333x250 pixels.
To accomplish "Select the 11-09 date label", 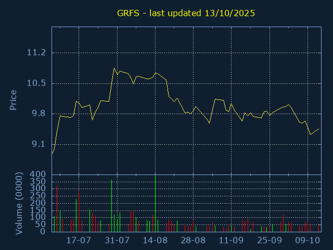I will pyautogui.click(x=231, y=241).
